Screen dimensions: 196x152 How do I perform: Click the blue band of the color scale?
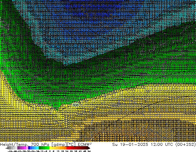[x=33, y=148]
